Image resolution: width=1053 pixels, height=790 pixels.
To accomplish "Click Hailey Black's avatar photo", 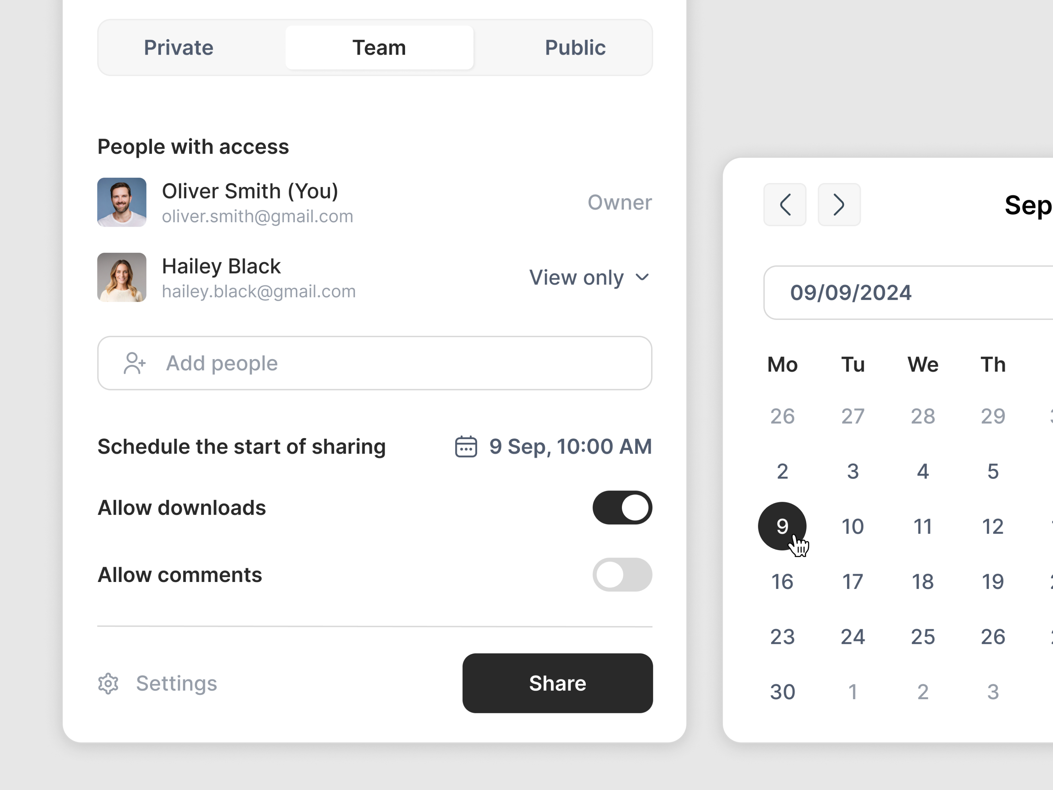I will pos(122,277).
